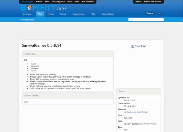Open the Polls tab
183x132 pixels.
[x=93, y=14]
